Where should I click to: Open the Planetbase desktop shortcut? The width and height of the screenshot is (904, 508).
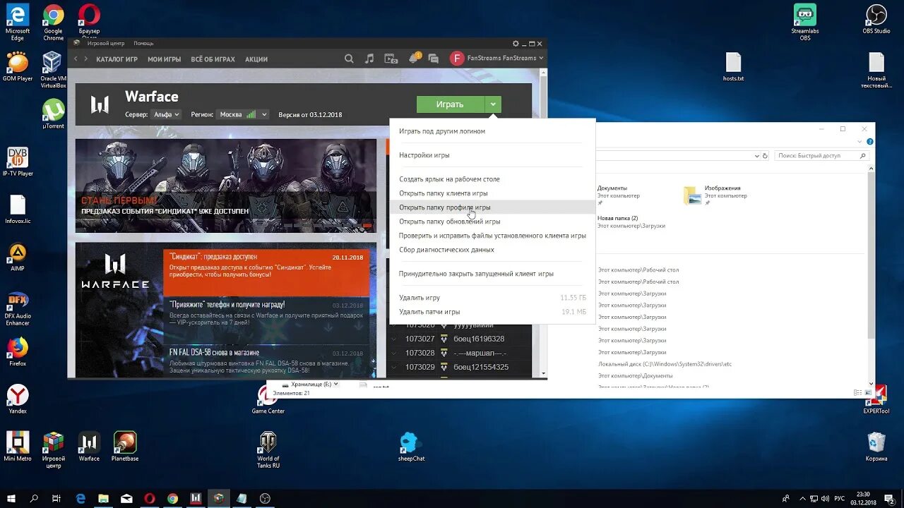[x=125, y=447]
